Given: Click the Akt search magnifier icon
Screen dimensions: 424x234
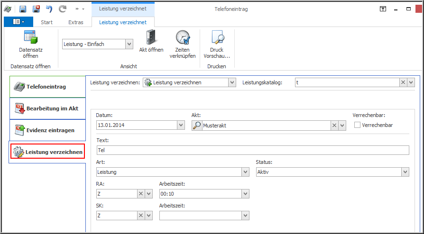Looking at the screenshot, I should pos(197,126).
